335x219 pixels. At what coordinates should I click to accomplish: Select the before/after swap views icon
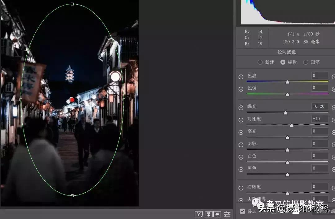pyautogui.click(x=208, y=213)
